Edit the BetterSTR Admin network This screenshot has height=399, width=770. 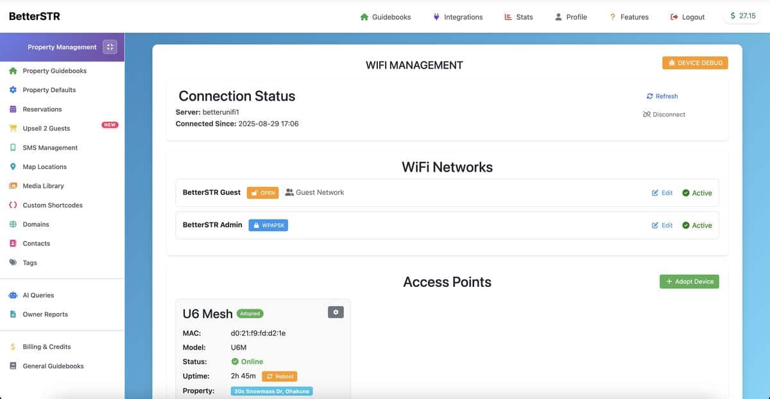tap(662, 225)
